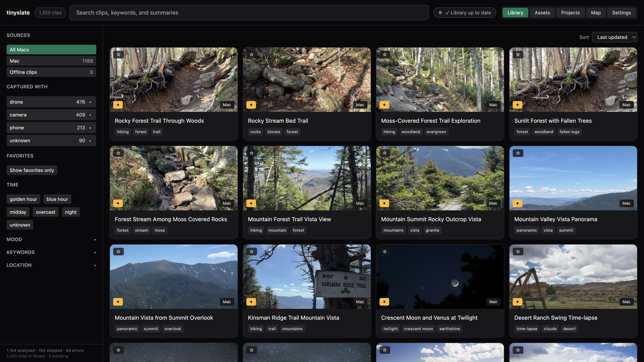Favorite the Mountain Forest Trail Vista View clip
The image size is (644, 362).
coord(252,153)
